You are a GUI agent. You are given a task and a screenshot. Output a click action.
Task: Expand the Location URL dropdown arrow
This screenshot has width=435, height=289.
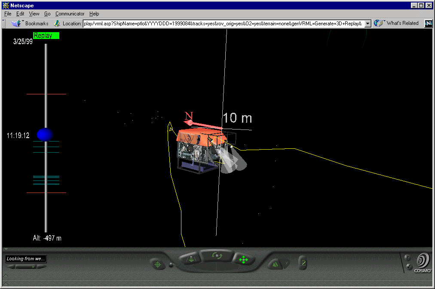point(368,24)
